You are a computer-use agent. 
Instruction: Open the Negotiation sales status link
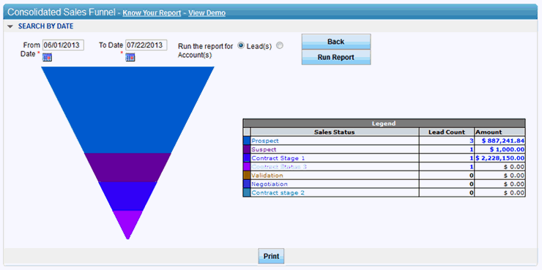270,184
